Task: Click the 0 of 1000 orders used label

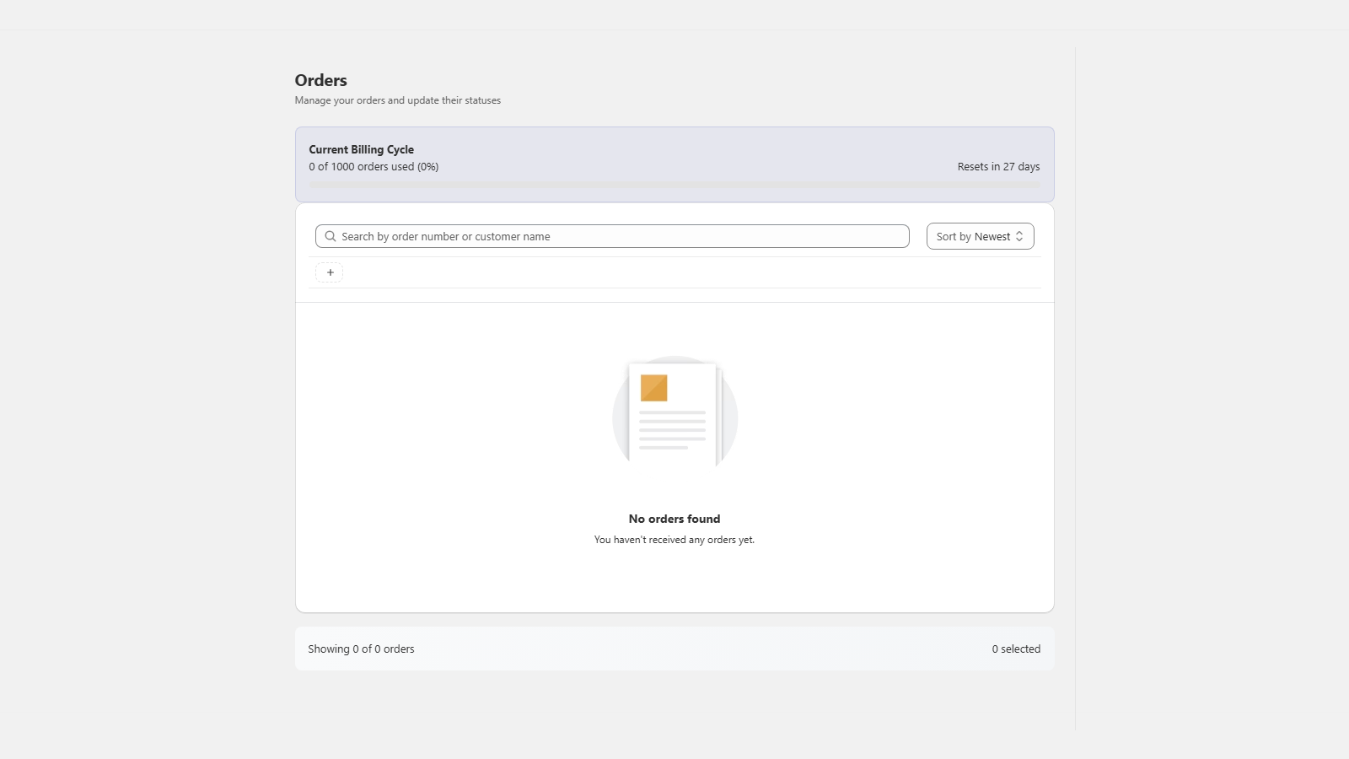Action: click(374, 166)
